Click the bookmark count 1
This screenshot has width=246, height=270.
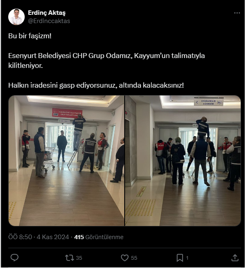coord(187,258)
